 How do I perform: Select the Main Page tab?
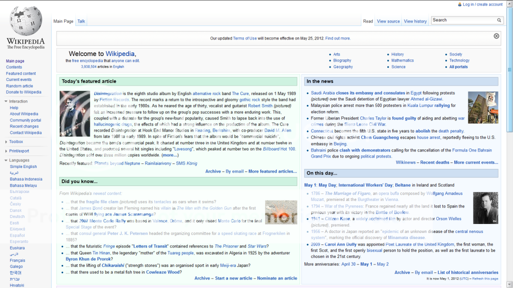[x=63, y=21]
